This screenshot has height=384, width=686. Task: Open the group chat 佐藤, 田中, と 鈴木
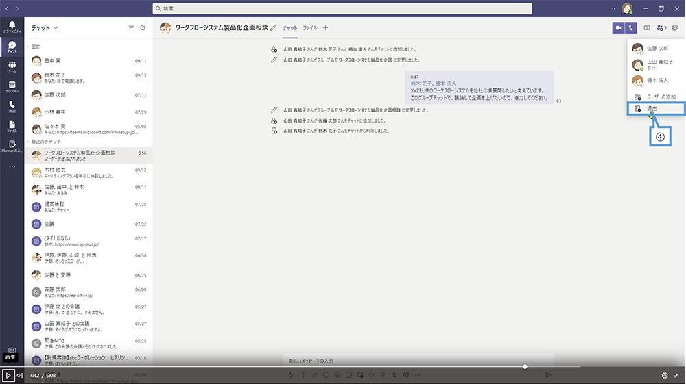click(x=88, y=190)
